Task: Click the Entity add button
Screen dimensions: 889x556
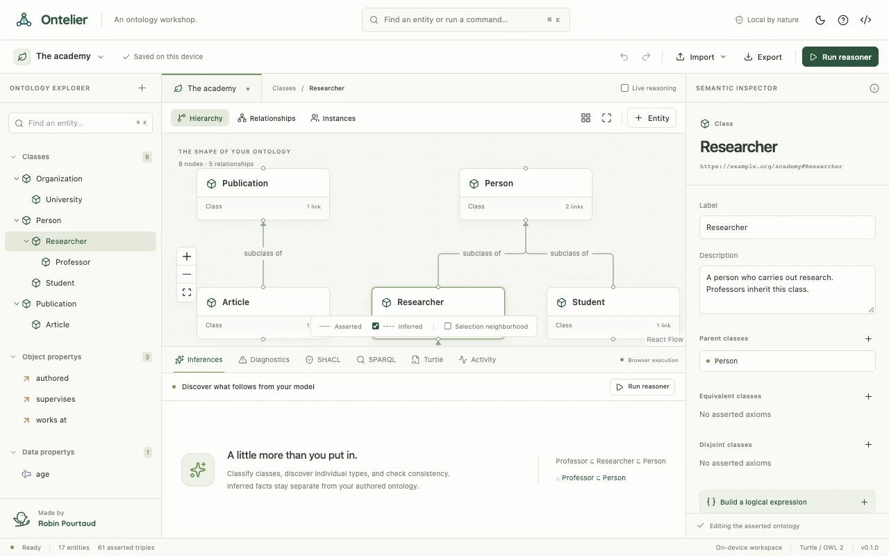Action: 651,118
